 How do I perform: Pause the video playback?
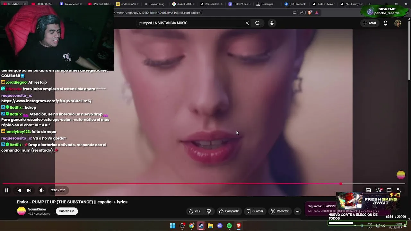(6, 190)
